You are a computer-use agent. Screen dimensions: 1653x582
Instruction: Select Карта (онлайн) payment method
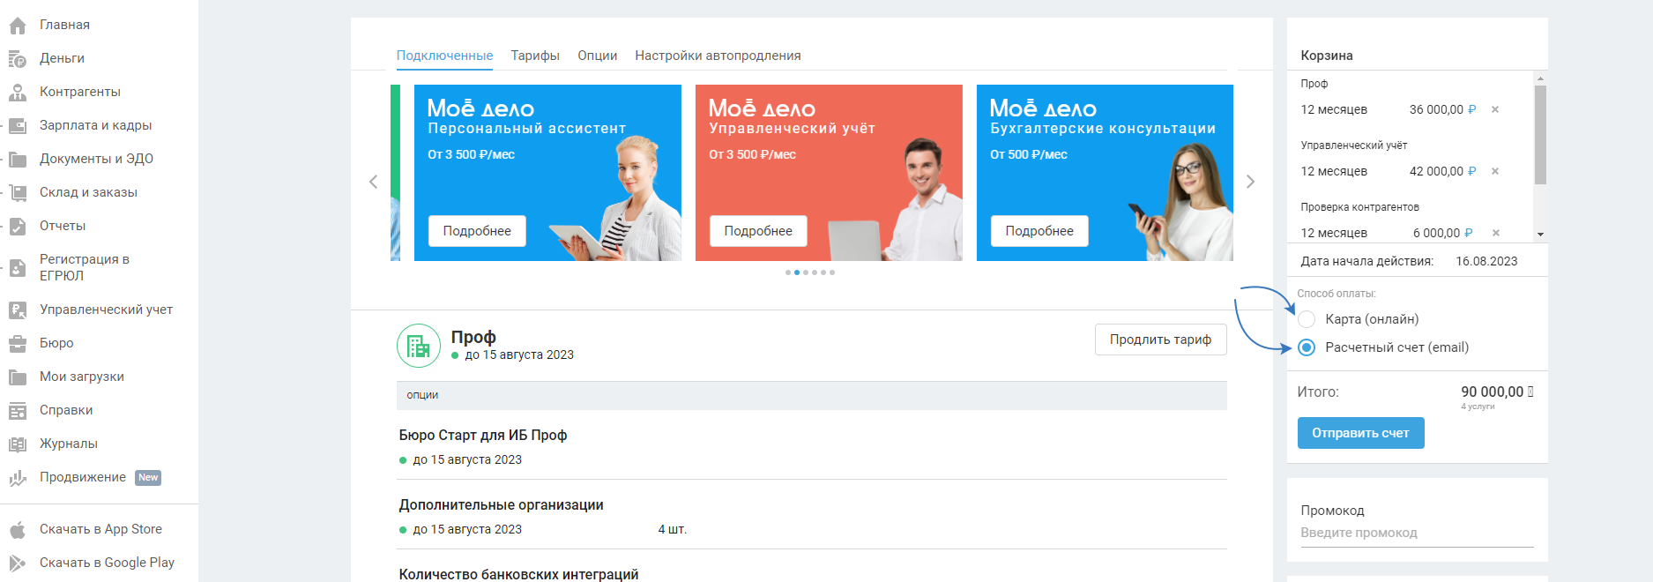point(1307,319)
